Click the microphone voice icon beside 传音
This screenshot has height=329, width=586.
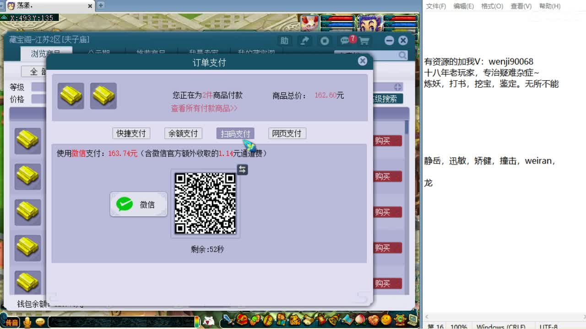click(27, 322)
